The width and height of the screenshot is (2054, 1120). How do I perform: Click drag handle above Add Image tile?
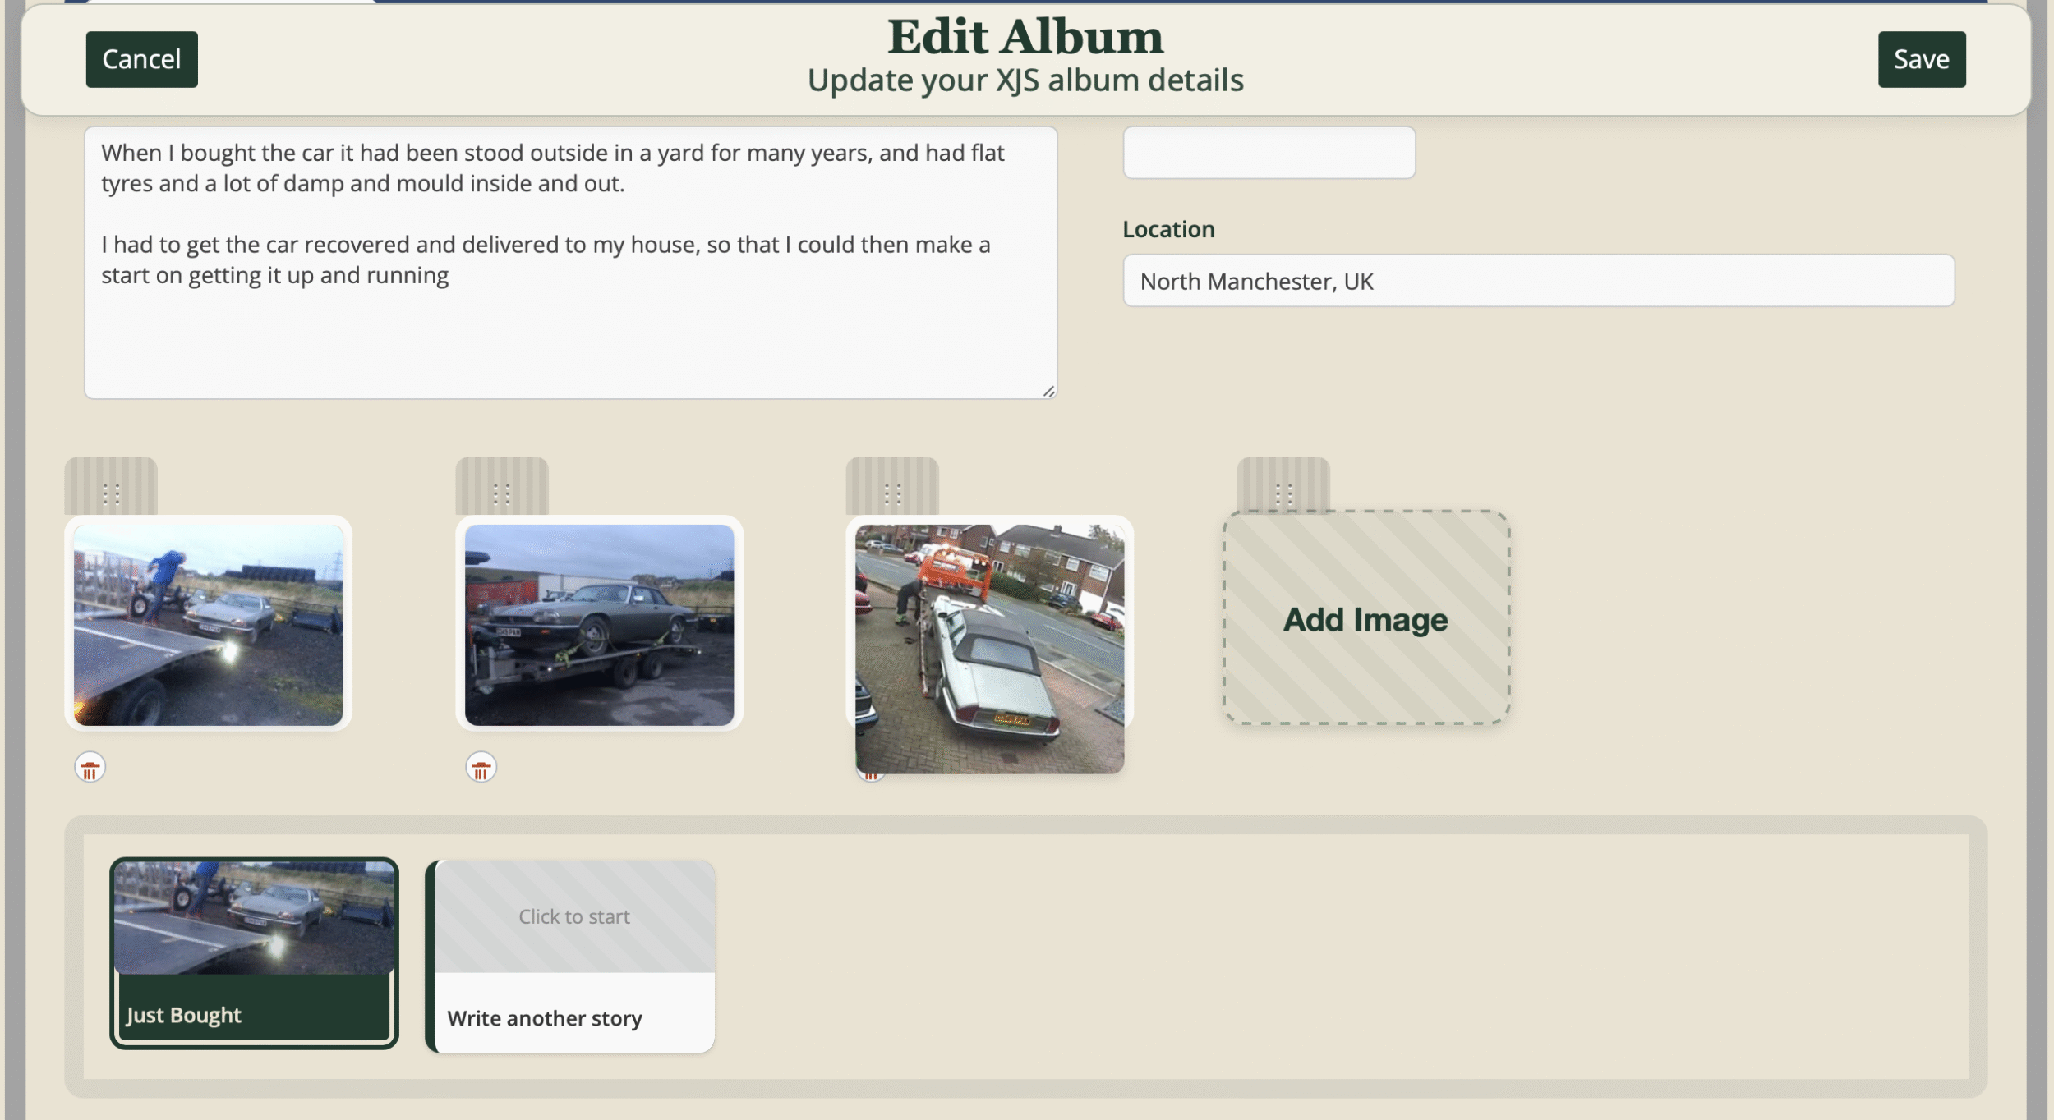(1283, 492)
